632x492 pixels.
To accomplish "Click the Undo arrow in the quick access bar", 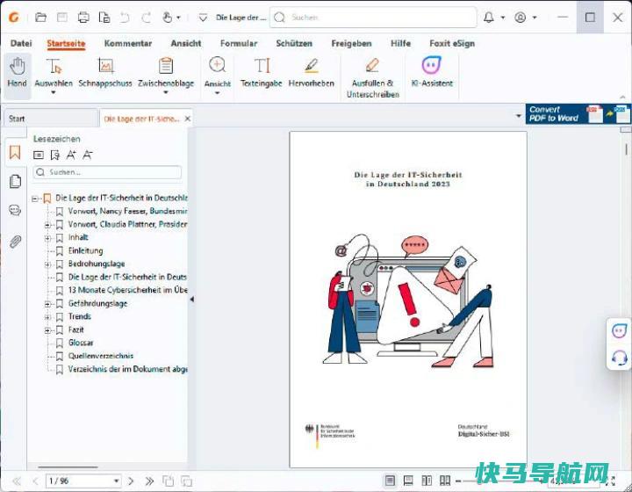I will (x=125, y=18).
